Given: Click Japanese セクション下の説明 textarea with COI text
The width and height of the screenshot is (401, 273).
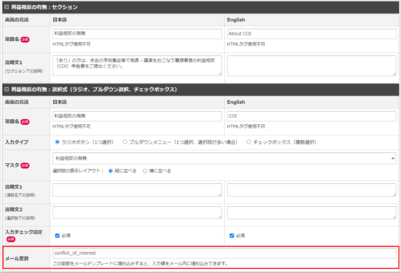Looking at the screenshot, I should click(137, 66).
